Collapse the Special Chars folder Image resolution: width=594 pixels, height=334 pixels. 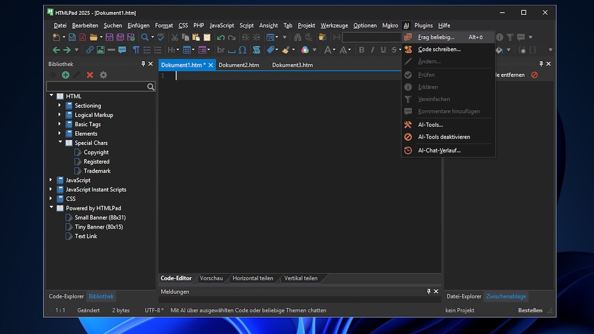coord(60,142)
